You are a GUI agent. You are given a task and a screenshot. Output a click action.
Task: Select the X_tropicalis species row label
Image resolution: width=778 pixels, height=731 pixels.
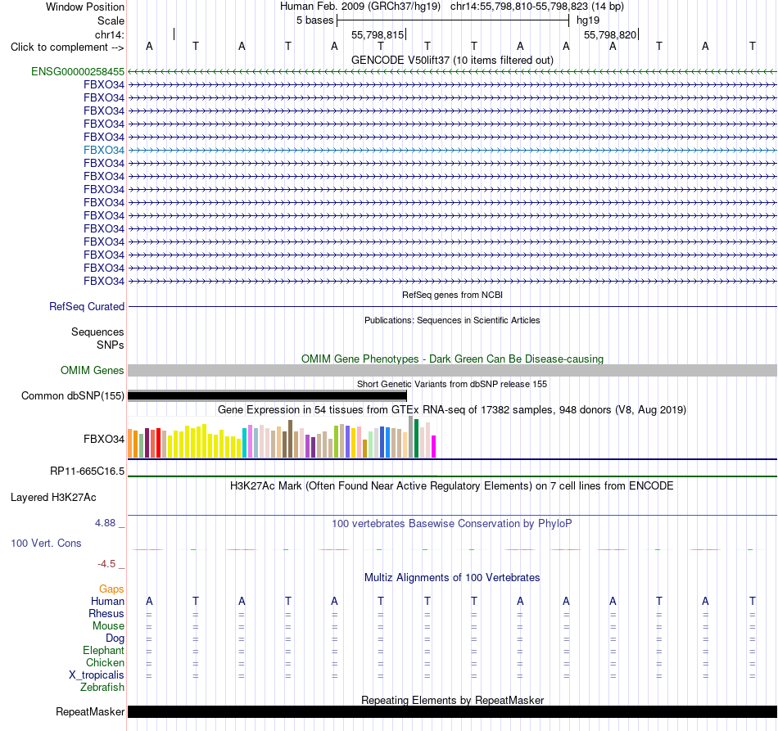(97, 675)
